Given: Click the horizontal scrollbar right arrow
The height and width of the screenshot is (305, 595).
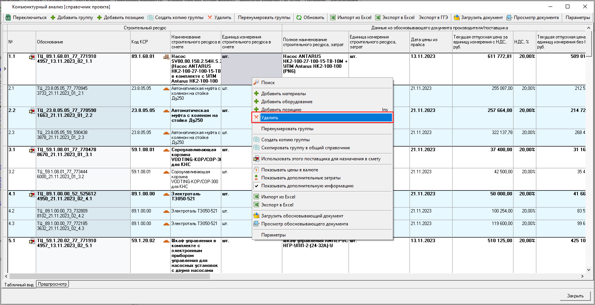Looking at the screenshot, I should pyautogui.click(x=582, y=276).
